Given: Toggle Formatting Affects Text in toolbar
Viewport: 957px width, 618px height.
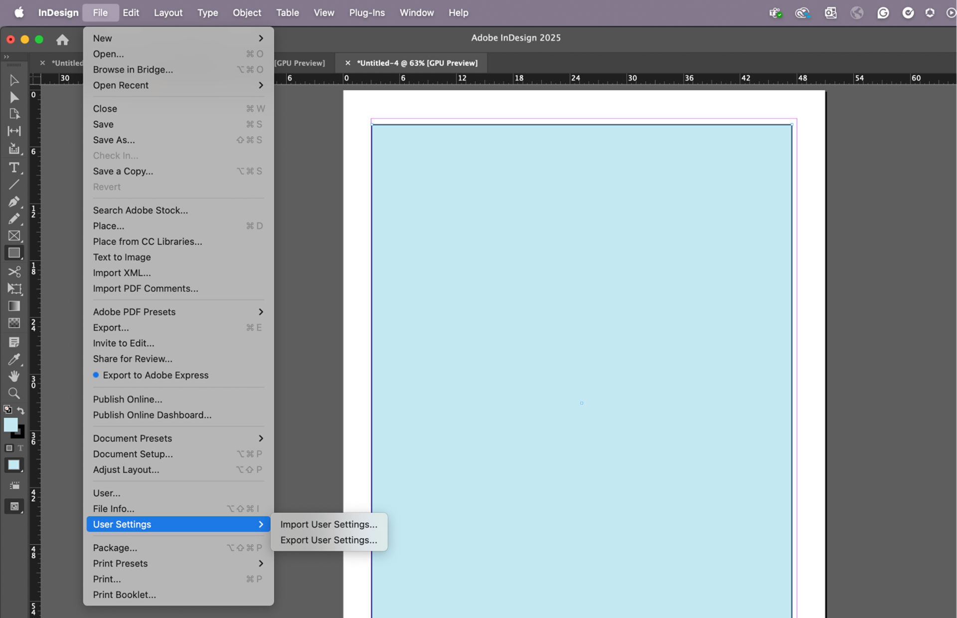Looking at the screenshot, I should 20,448.
